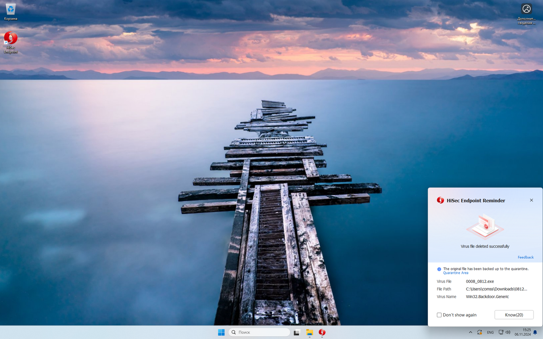Open the Дополнит... сведения desktop icon
543x339 pixels.
coord(526,14)
